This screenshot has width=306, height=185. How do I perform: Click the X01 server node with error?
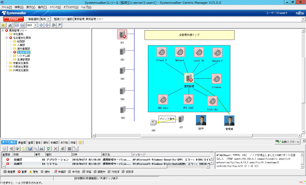pos(122,35)
